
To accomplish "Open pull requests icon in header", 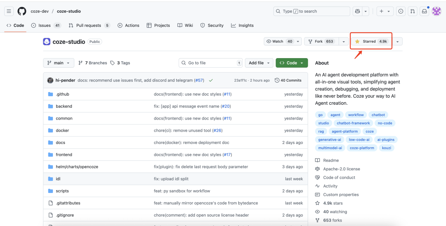I will pyautogui.click(x=413, y=12).
